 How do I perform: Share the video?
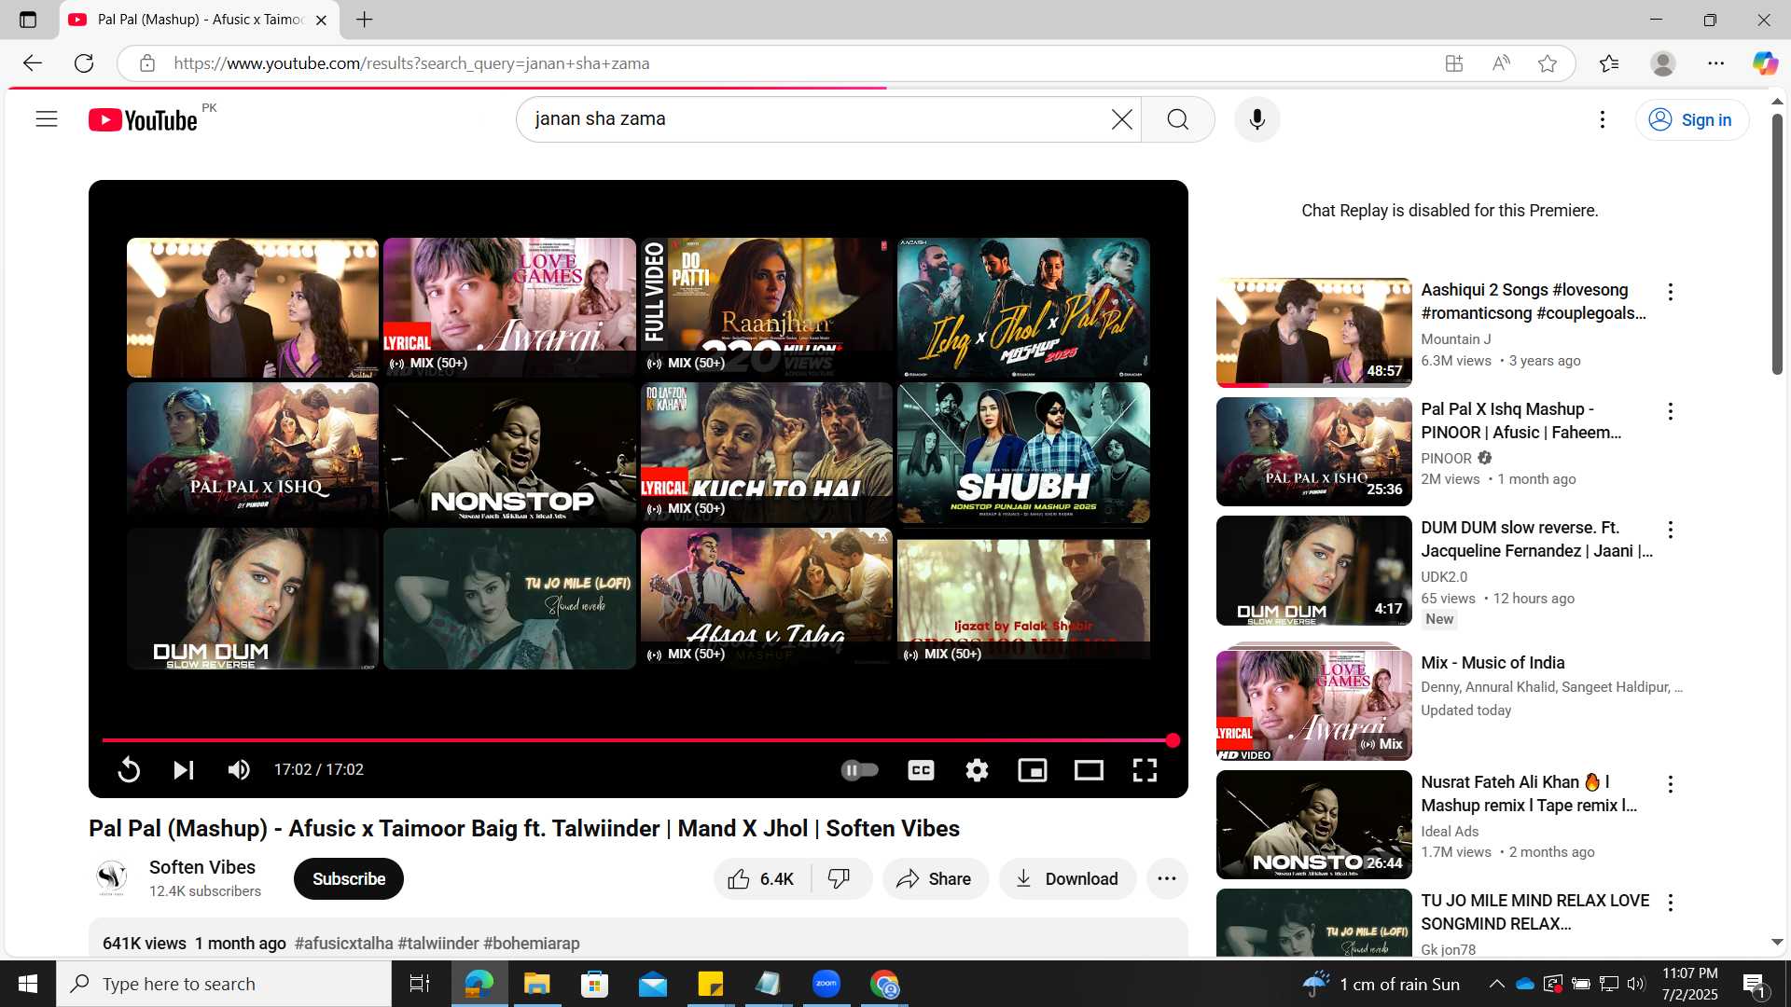pyautogui.click(x=934, y=879)
